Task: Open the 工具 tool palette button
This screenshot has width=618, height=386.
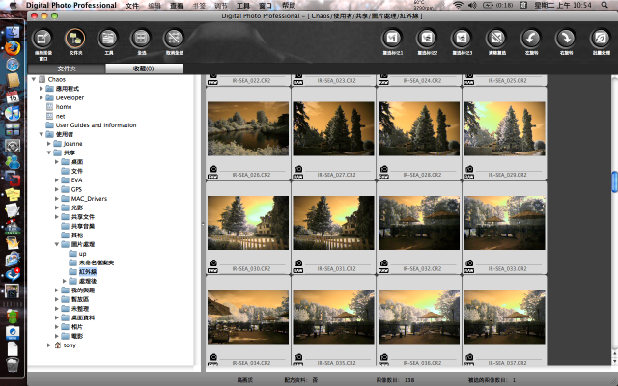Action: coord(108,39)
